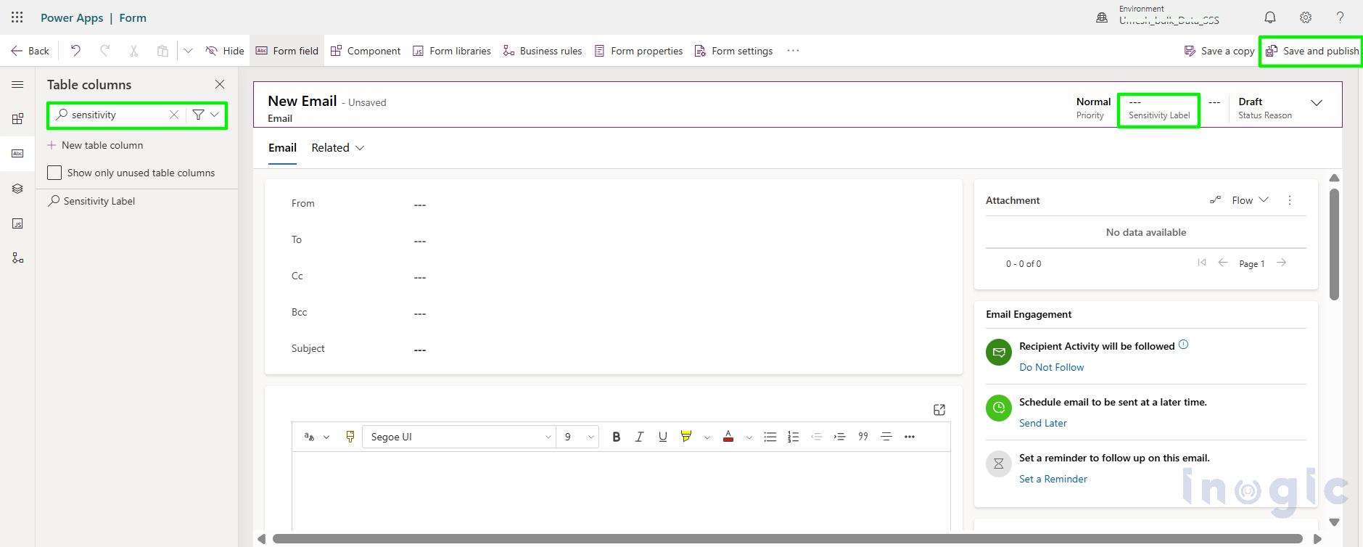The height and width of the screenshot is (547, 1363).
Task: Click Save a copy
Action: (x=1219, y=51)
